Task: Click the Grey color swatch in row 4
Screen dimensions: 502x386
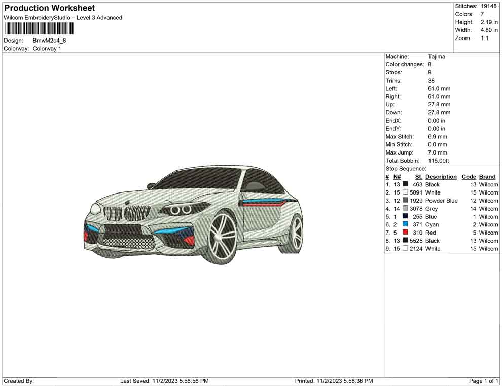Action: click(x=405, y=208)
